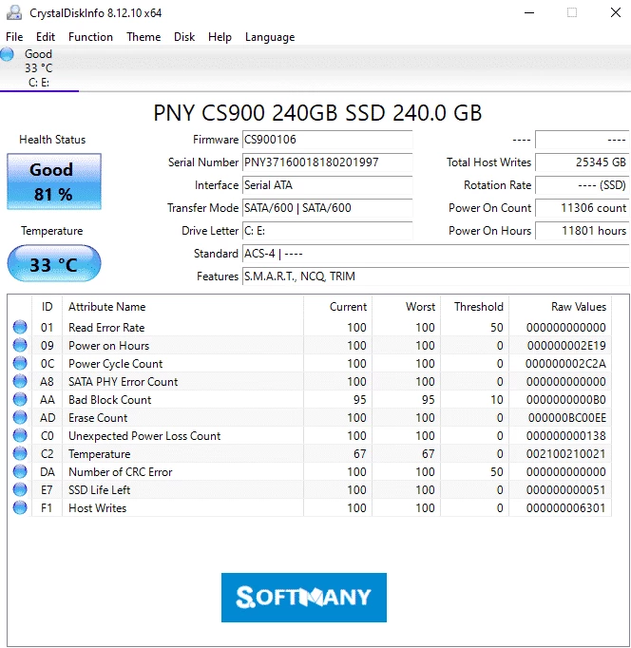
Task: Open the Theme menu
Action: coord(143,37)
